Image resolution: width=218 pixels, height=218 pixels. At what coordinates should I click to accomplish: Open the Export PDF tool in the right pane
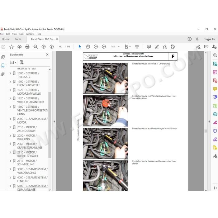click(215, 64)
